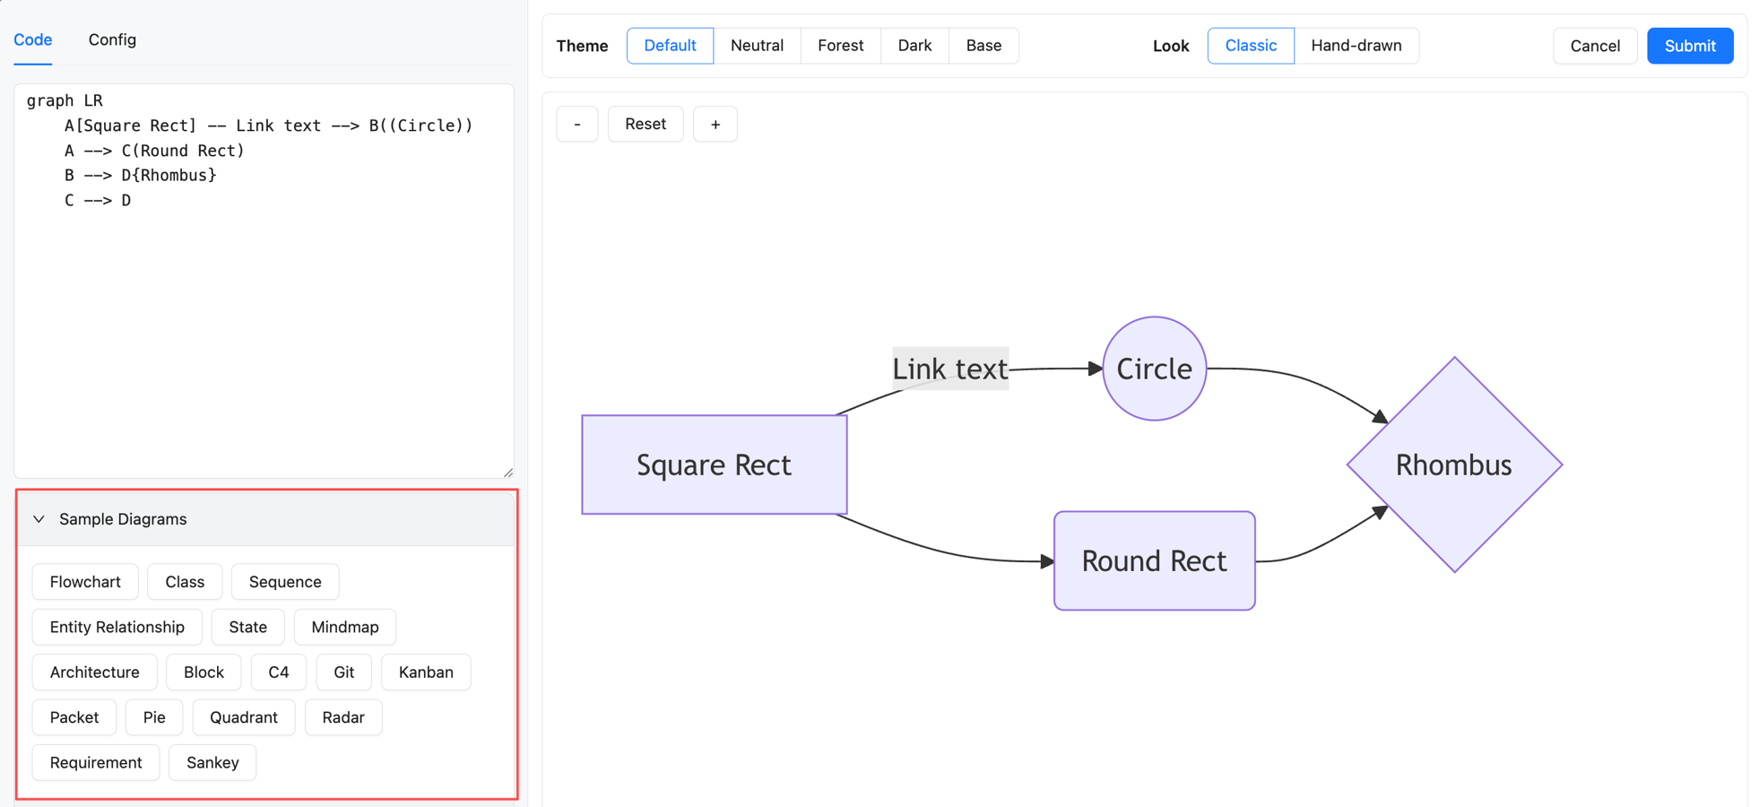Image resolution: width=1759 pixels, height=807 pixels.
Task: Insert the Mindmap sample diagram
Action: tap(344, 627)
